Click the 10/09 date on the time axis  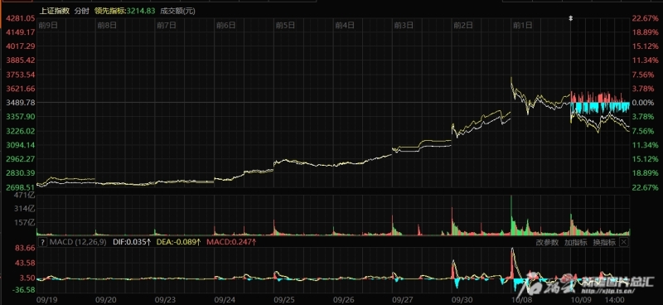(581, 300)
